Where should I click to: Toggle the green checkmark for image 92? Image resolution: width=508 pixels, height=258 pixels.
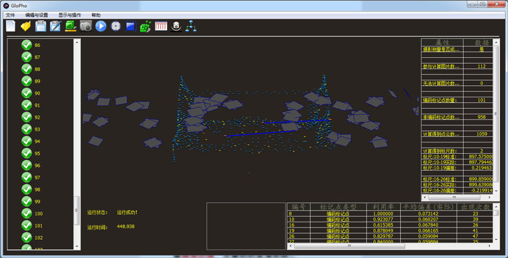pos(27,117)
